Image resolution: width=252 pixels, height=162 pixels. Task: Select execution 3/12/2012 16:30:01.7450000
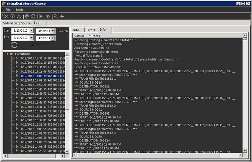[43, 120]
